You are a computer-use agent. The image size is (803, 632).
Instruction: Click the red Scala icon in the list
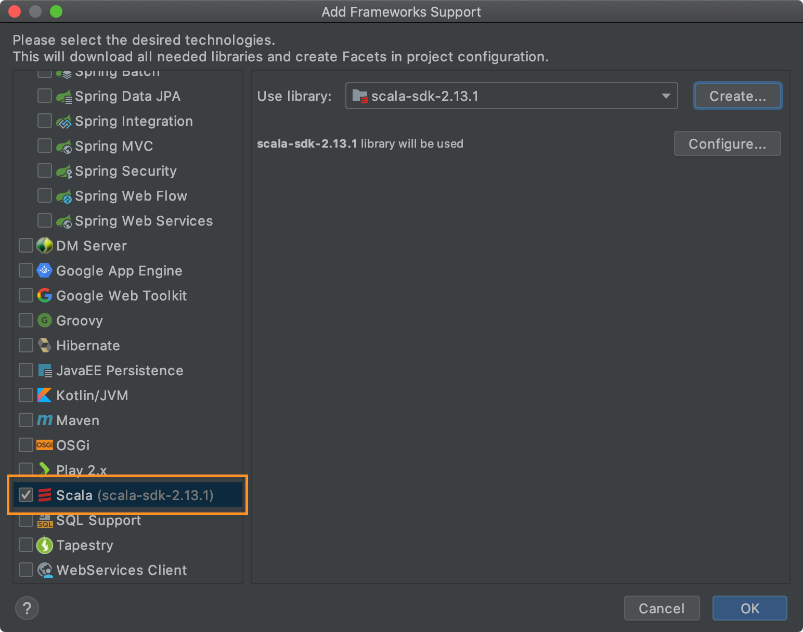[x=45, y=495]
